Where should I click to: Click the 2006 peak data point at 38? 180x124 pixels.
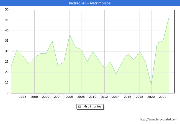pyautogui.click(x=70, y=35)
